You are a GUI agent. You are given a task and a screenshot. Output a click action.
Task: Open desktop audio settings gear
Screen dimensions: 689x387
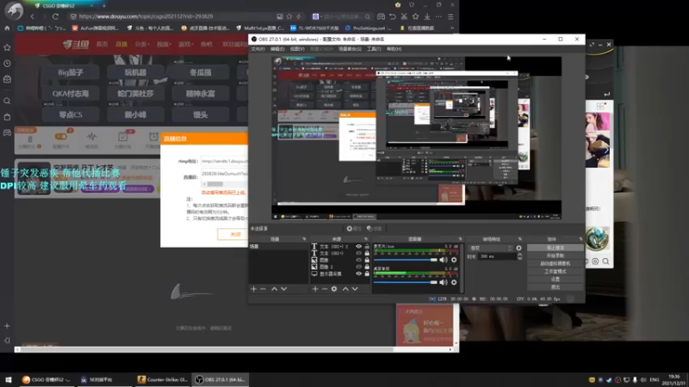click(454, 282)
